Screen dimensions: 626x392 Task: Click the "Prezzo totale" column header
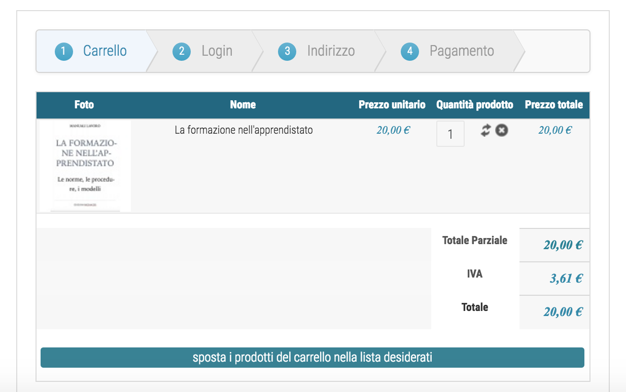[x=553, y=105]
